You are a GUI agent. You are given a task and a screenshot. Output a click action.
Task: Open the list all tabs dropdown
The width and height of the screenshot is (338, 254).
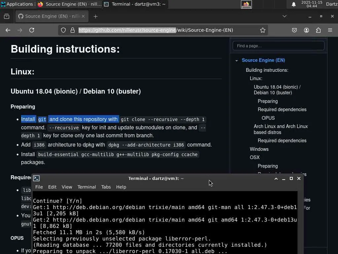(x=284, y=17)
